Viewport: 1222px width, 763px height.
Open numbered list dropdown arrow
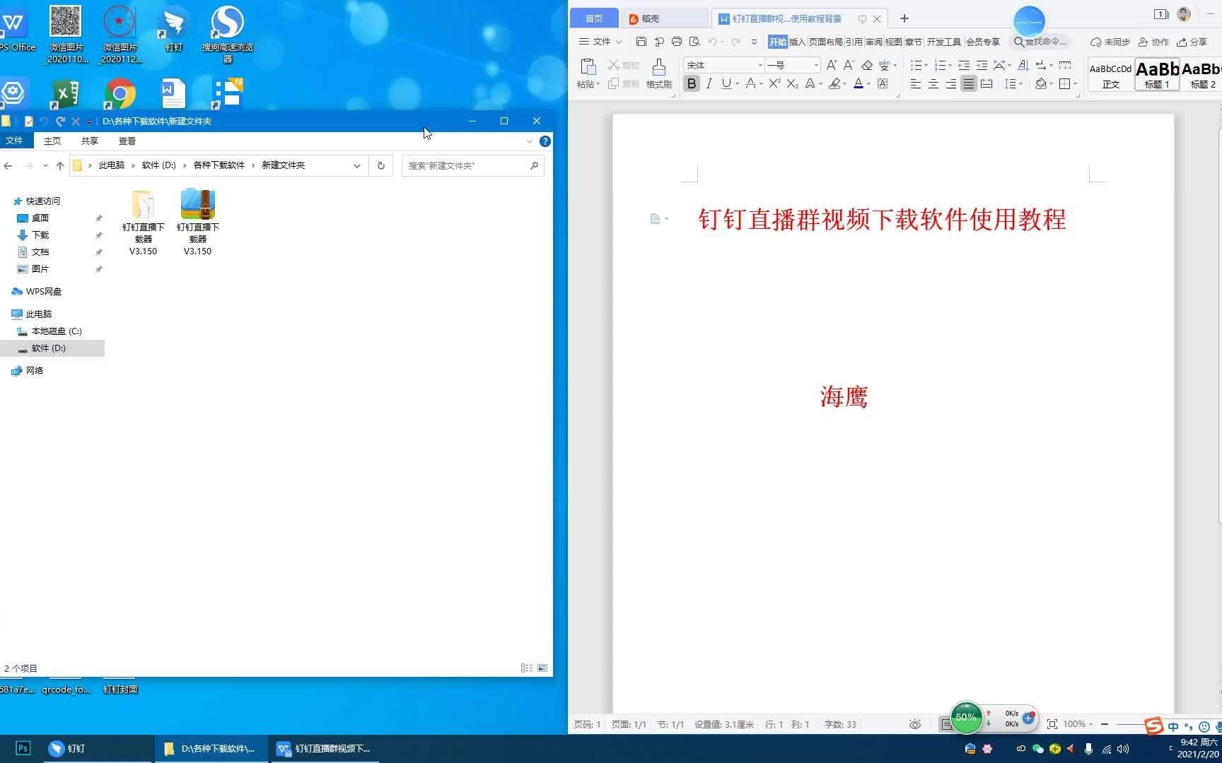[950, 65]
